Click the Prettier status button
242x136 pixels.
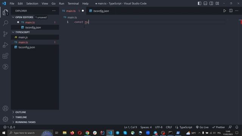219,127
